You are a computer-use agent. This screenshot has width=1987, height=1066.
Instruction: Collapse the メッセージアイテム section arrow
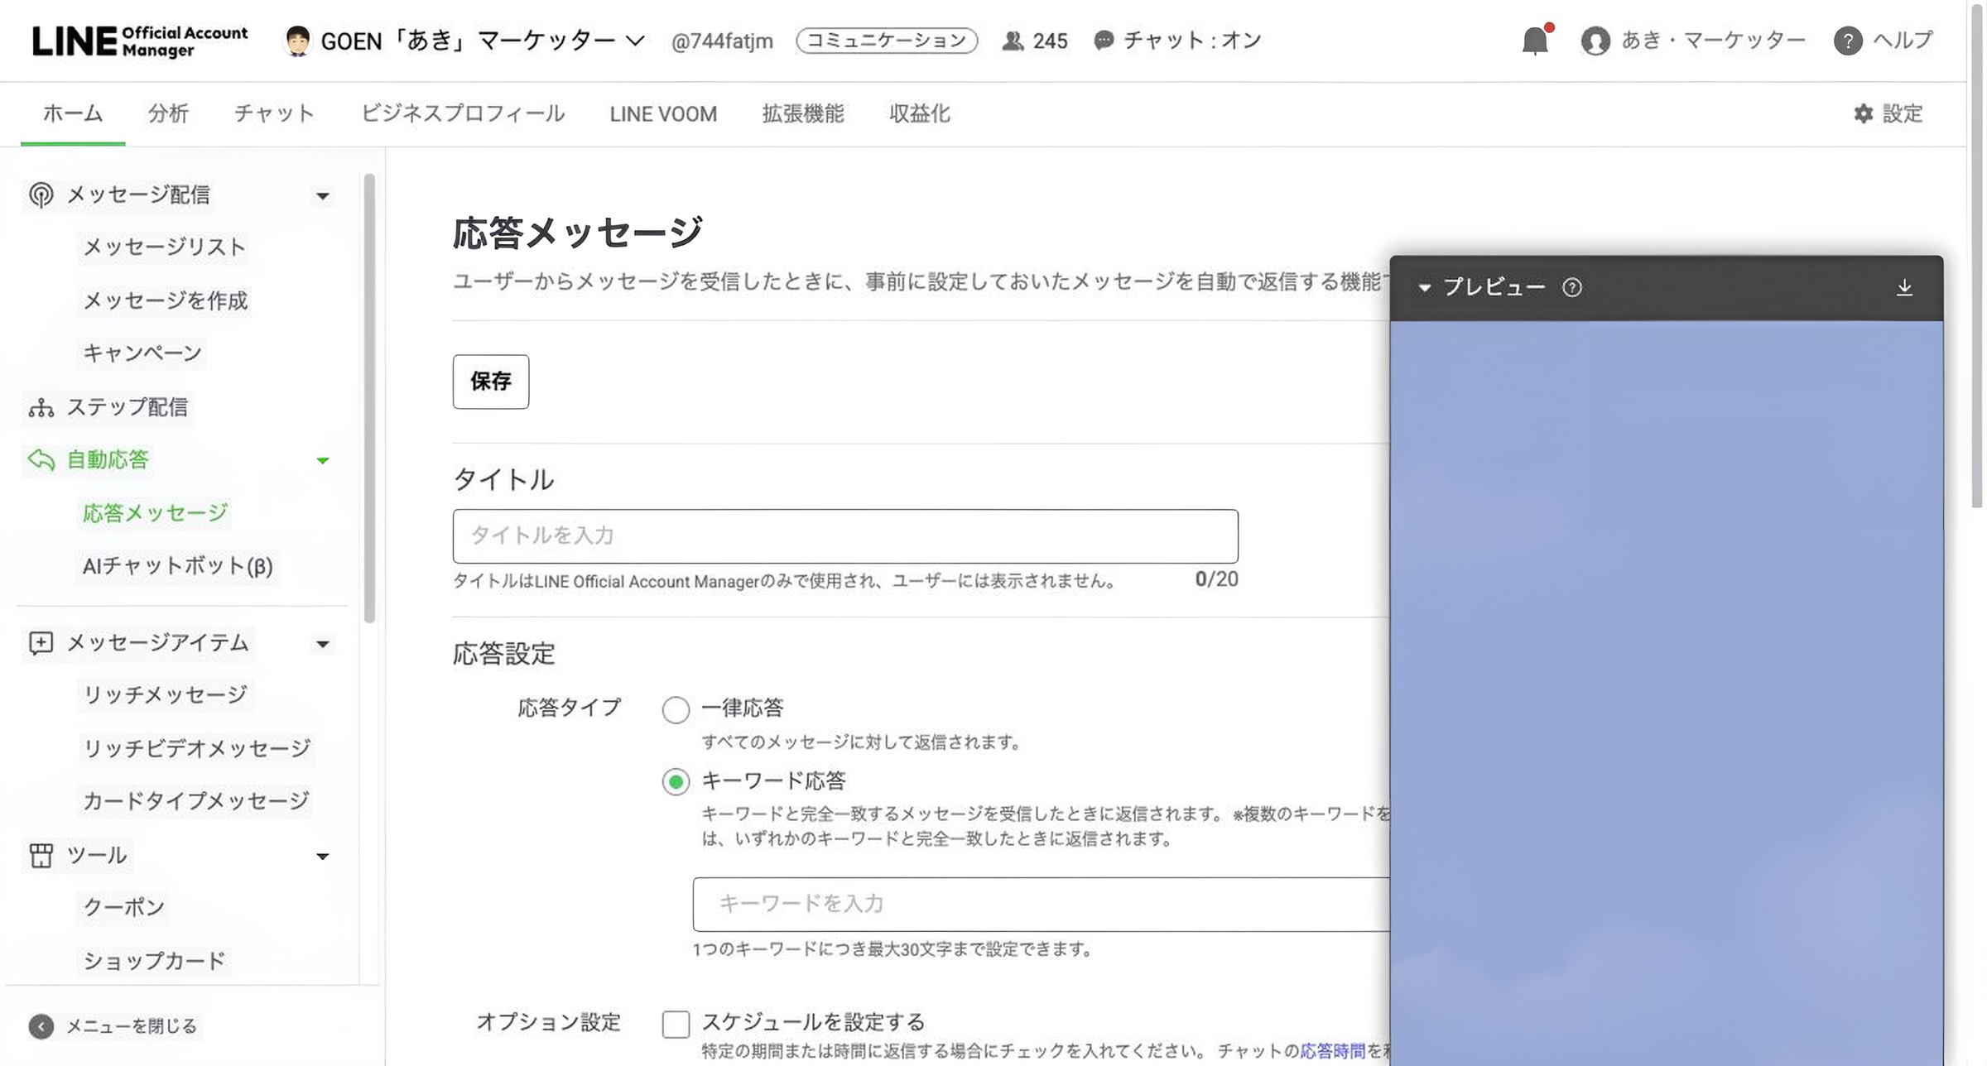(323, 644)
